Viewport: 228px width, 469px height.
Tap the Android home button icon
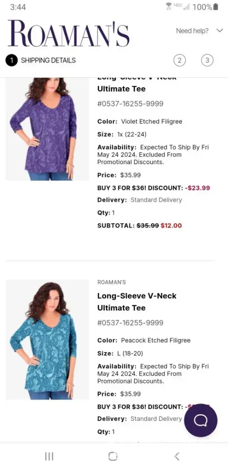[113, 456]
